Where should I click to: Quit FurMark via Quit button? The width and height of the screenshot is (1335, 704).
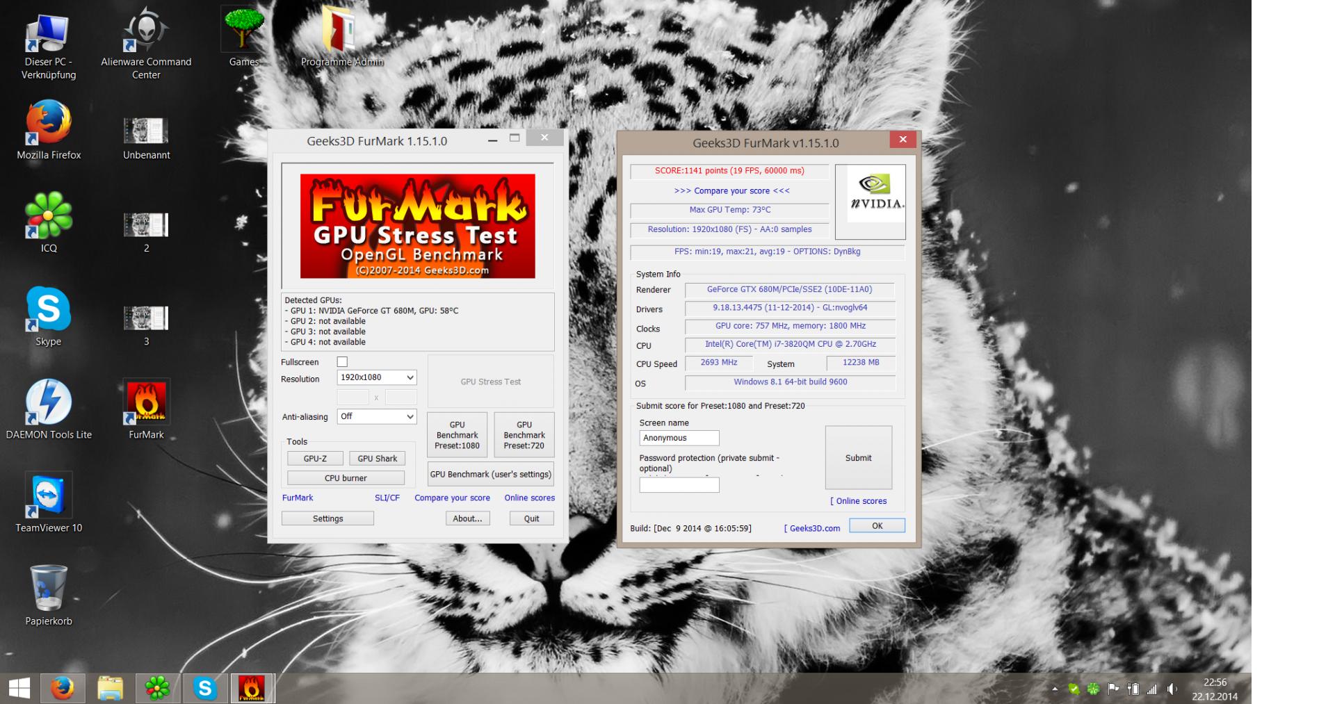(532, 518)
